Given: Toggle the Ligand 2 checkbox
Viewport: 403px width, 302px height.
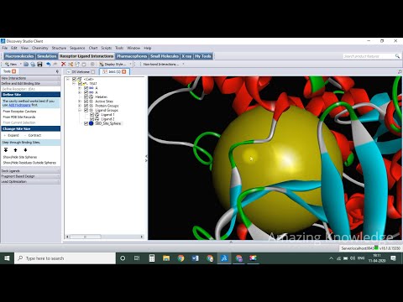Looking at the screenshot, I should (x=92, y=119).
